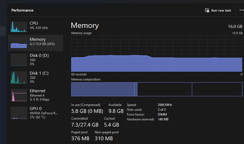Click the 2 of 2 slots value
The image size is (244, 144).
point(162,110)
